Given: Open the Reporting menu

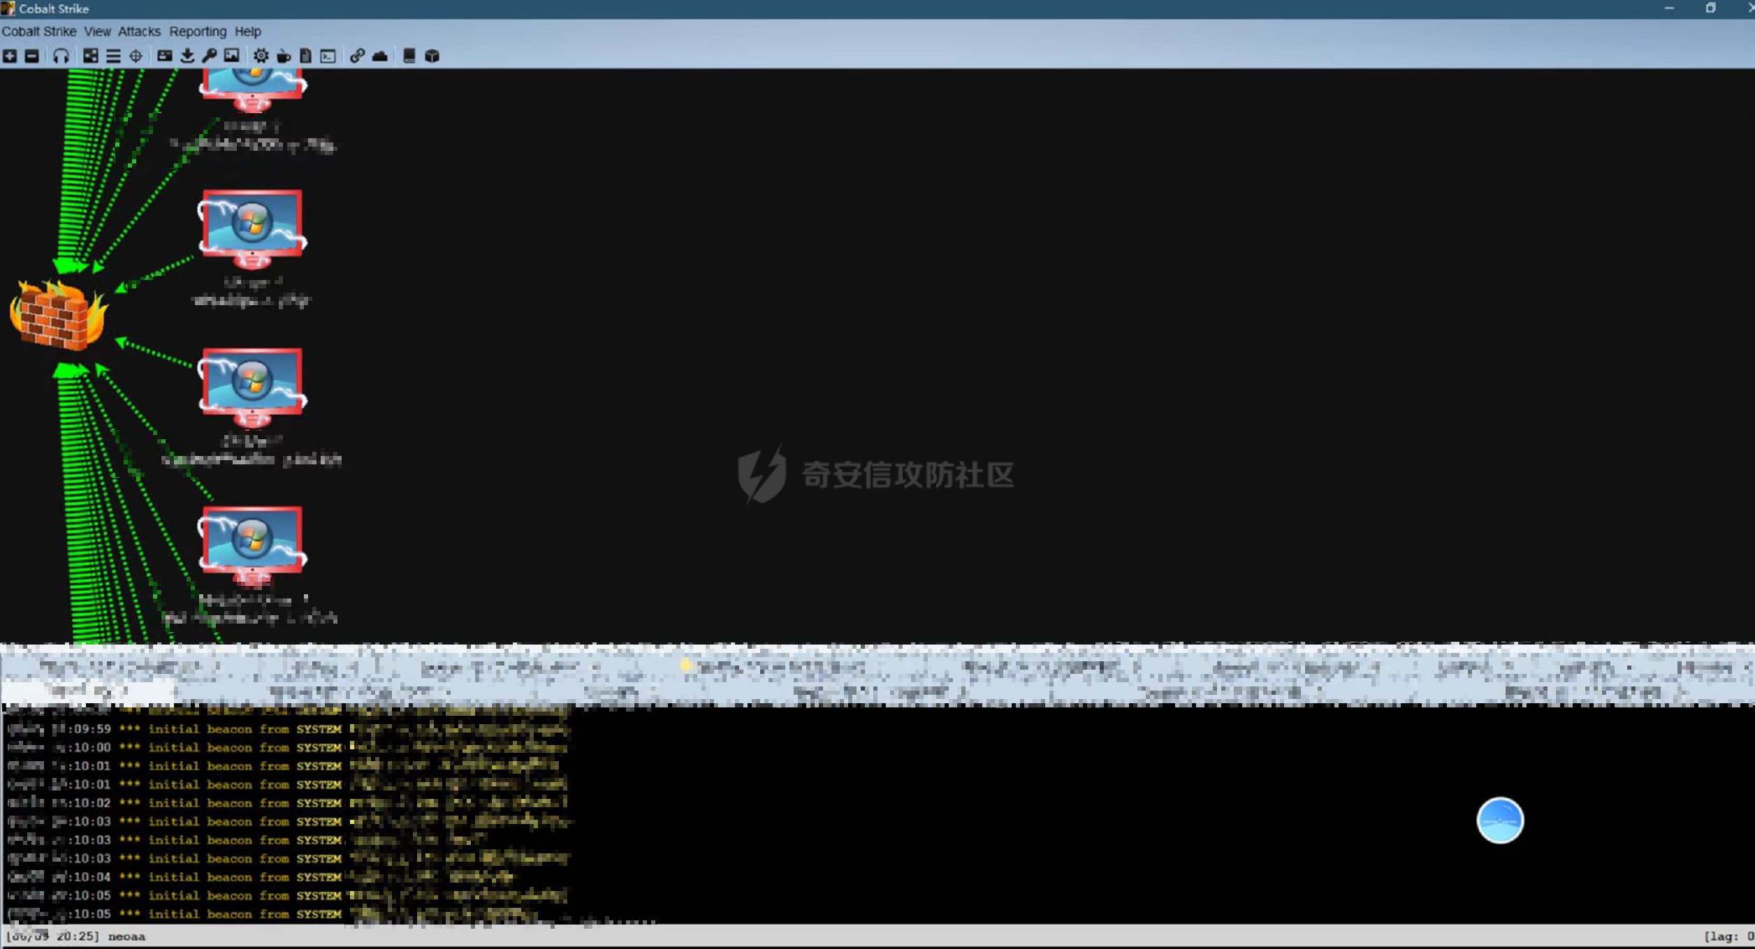Looking at the screenshot, I should tap(198, 31).
